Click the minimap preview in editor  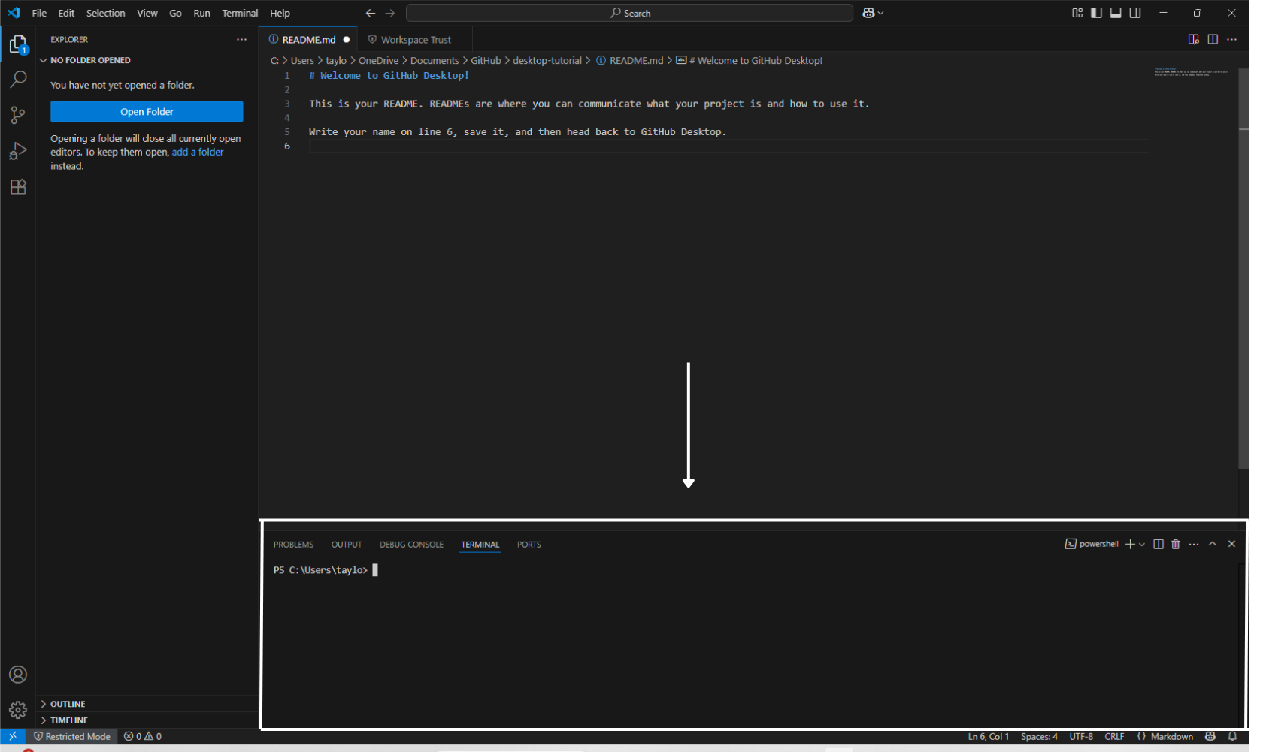(1192, 72)
